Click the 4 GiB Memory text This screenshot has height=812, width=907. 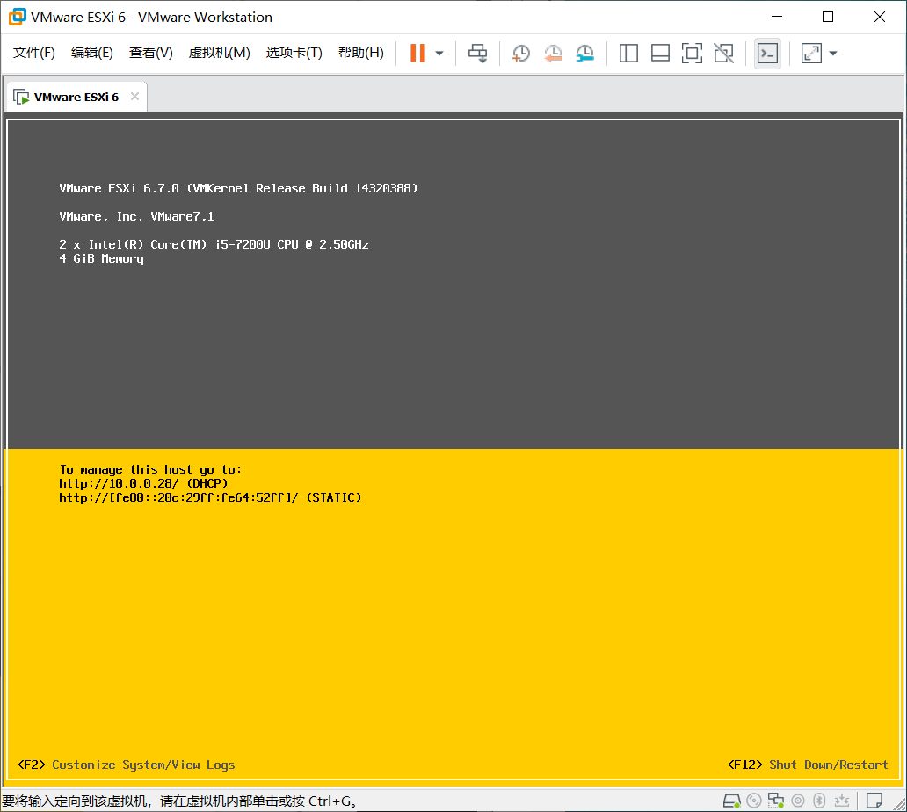(x=101, y=259)
